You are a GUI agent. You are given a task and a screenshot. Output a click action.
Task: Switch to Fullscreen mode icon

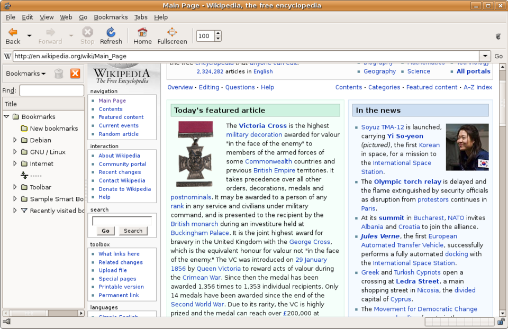point(172,32)
